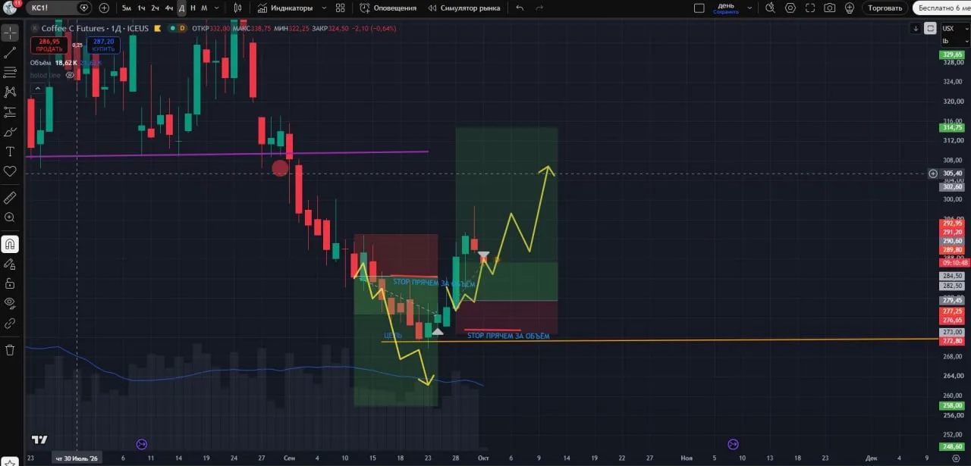Image resolution: width=971 pixels, height=466 pixels.
Task: Click the Торговать trade button
Action: [885, 8]
